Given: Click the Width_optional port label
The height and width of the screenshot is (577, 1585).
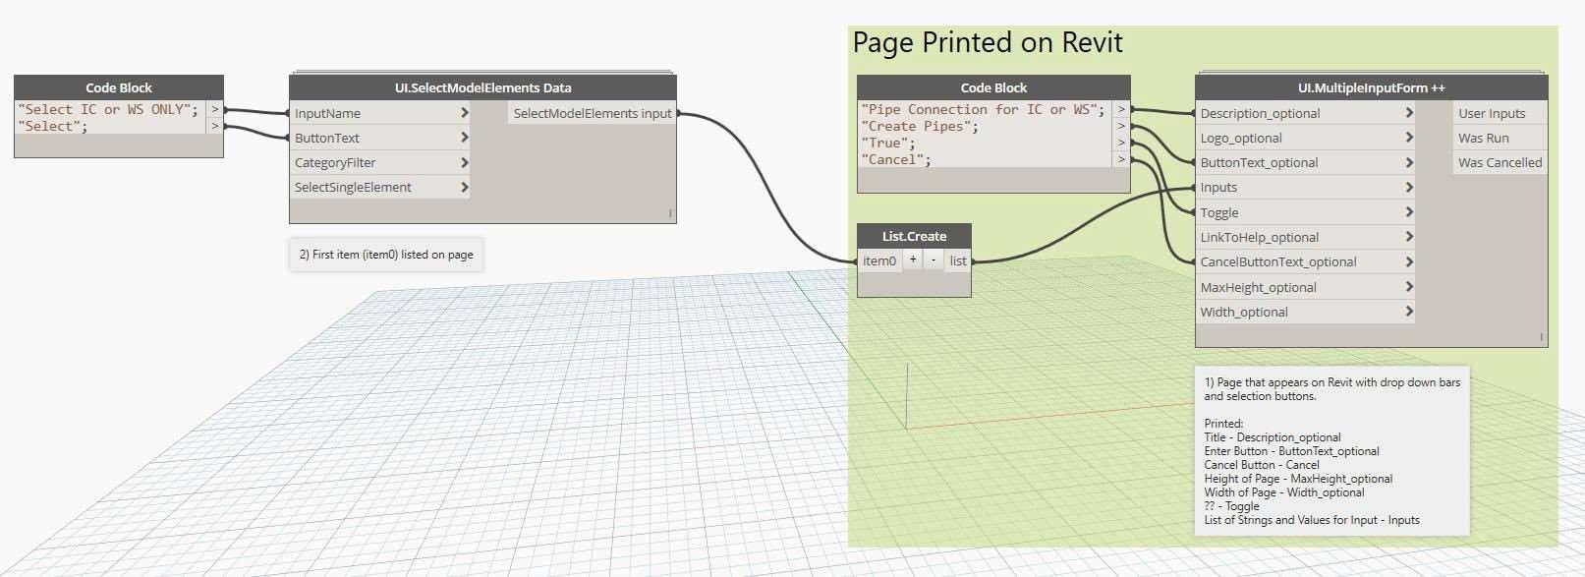Looking at the screenshot, I should click(x=1244, y=312).
